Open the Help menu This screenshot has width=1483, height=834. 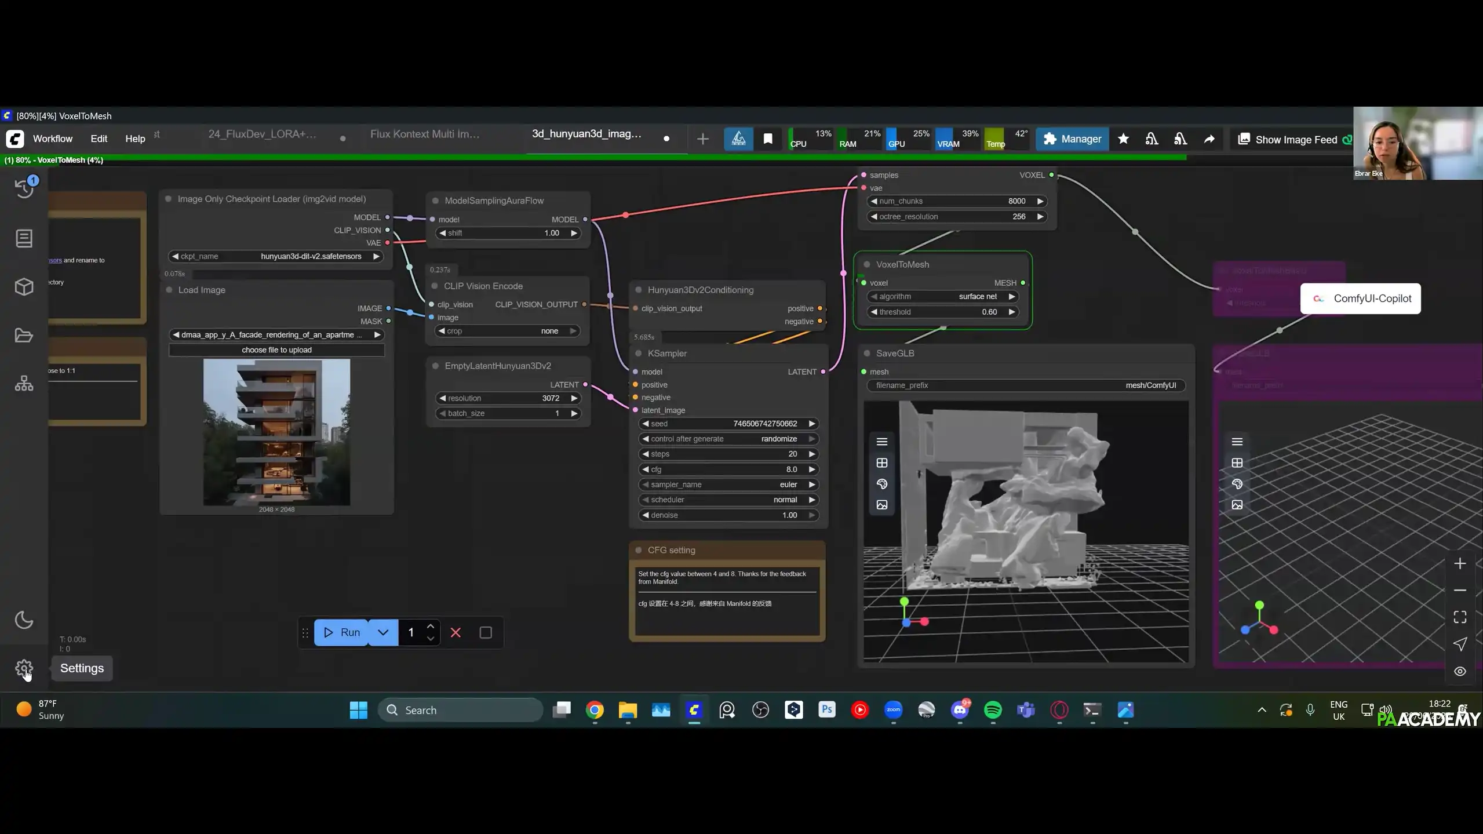pos(135,139)
